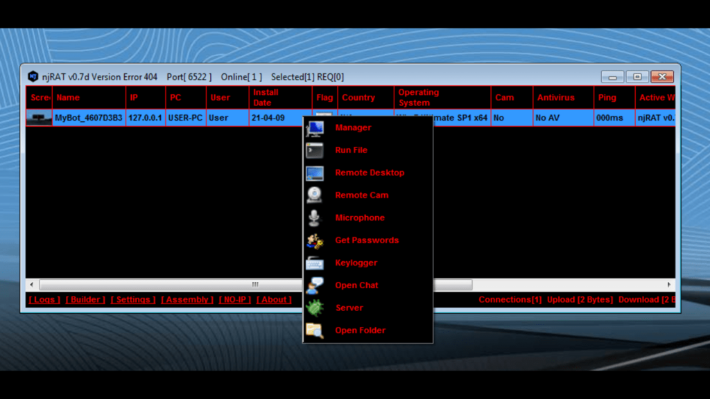Open the [ NO-IP ] link
Image resolution: width=710 pixels, height=399 pixels.
[234, 299]
